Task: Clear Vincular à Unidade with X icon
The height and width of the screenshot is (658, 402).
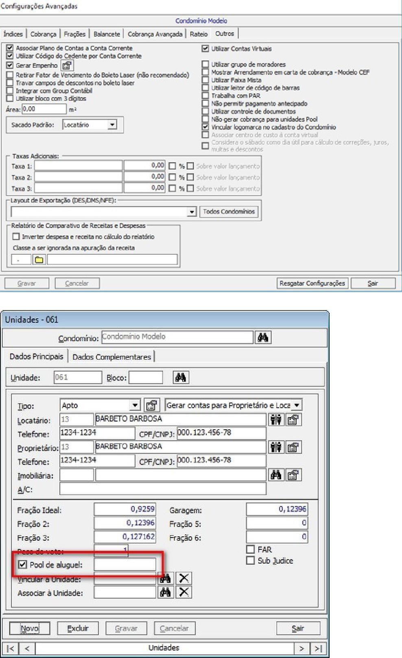Action: 184,578
